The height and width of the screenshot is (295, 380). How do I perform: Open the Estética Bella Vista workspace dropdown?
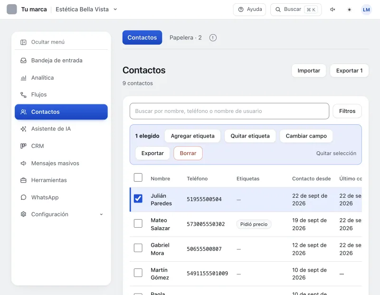(x=86, y=9)
